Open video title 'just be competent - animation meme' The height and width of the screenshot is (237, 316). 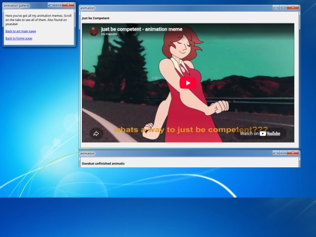pyautogui.click(x=142, y=29)
